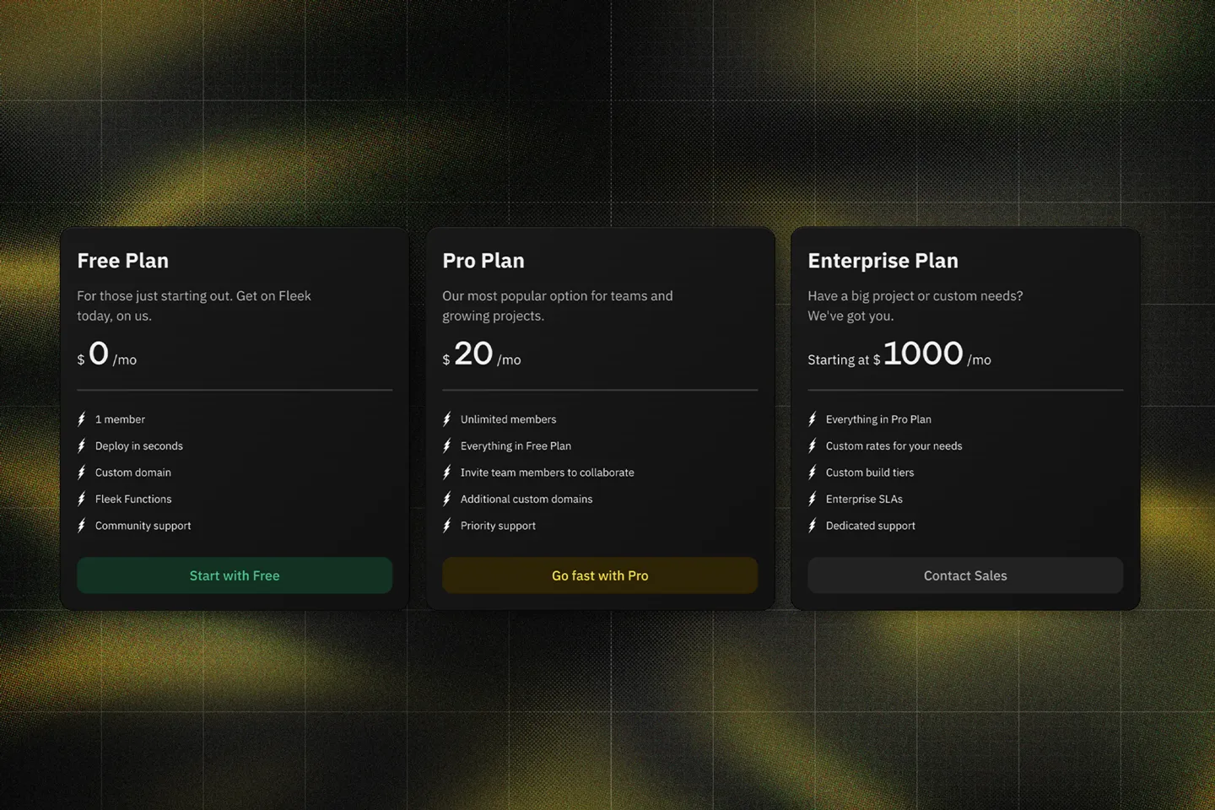Click the lightning icon beside Priority support
The image size is (1215, 810).
pos(447,525)
